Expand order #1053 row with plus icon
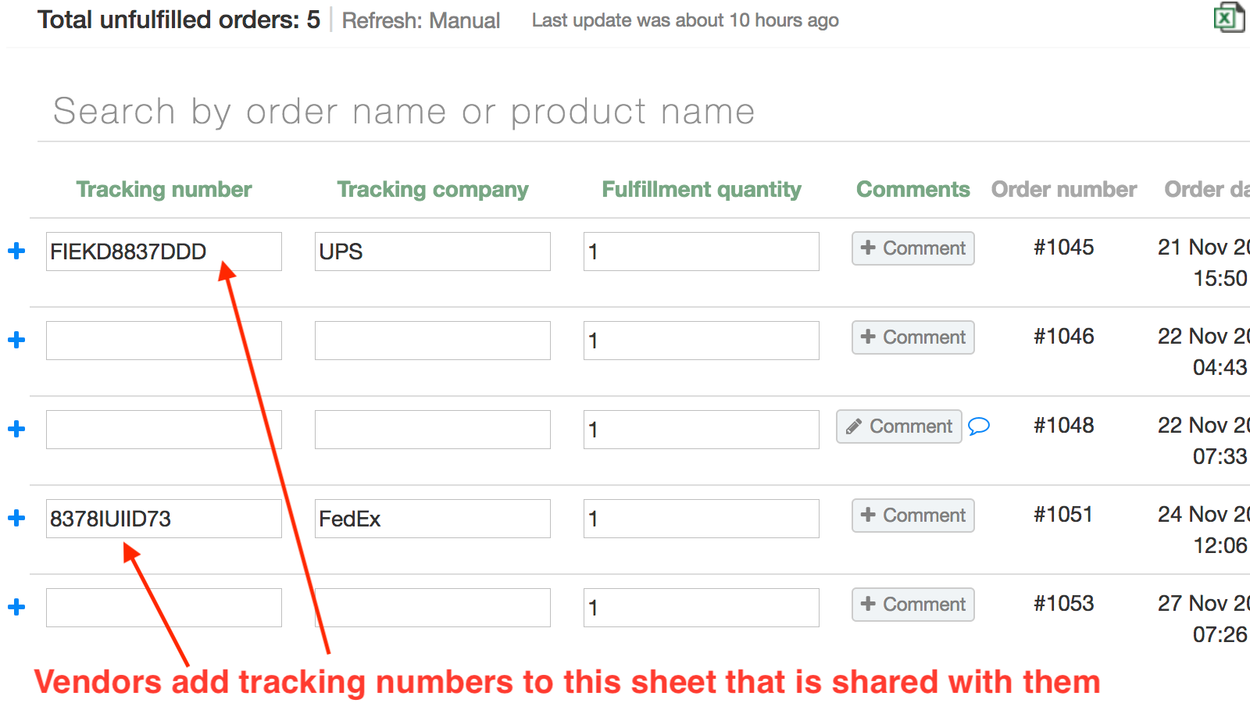Viewport: 1250px width, 703px height. pyautogui.click(x=16, y=607)
